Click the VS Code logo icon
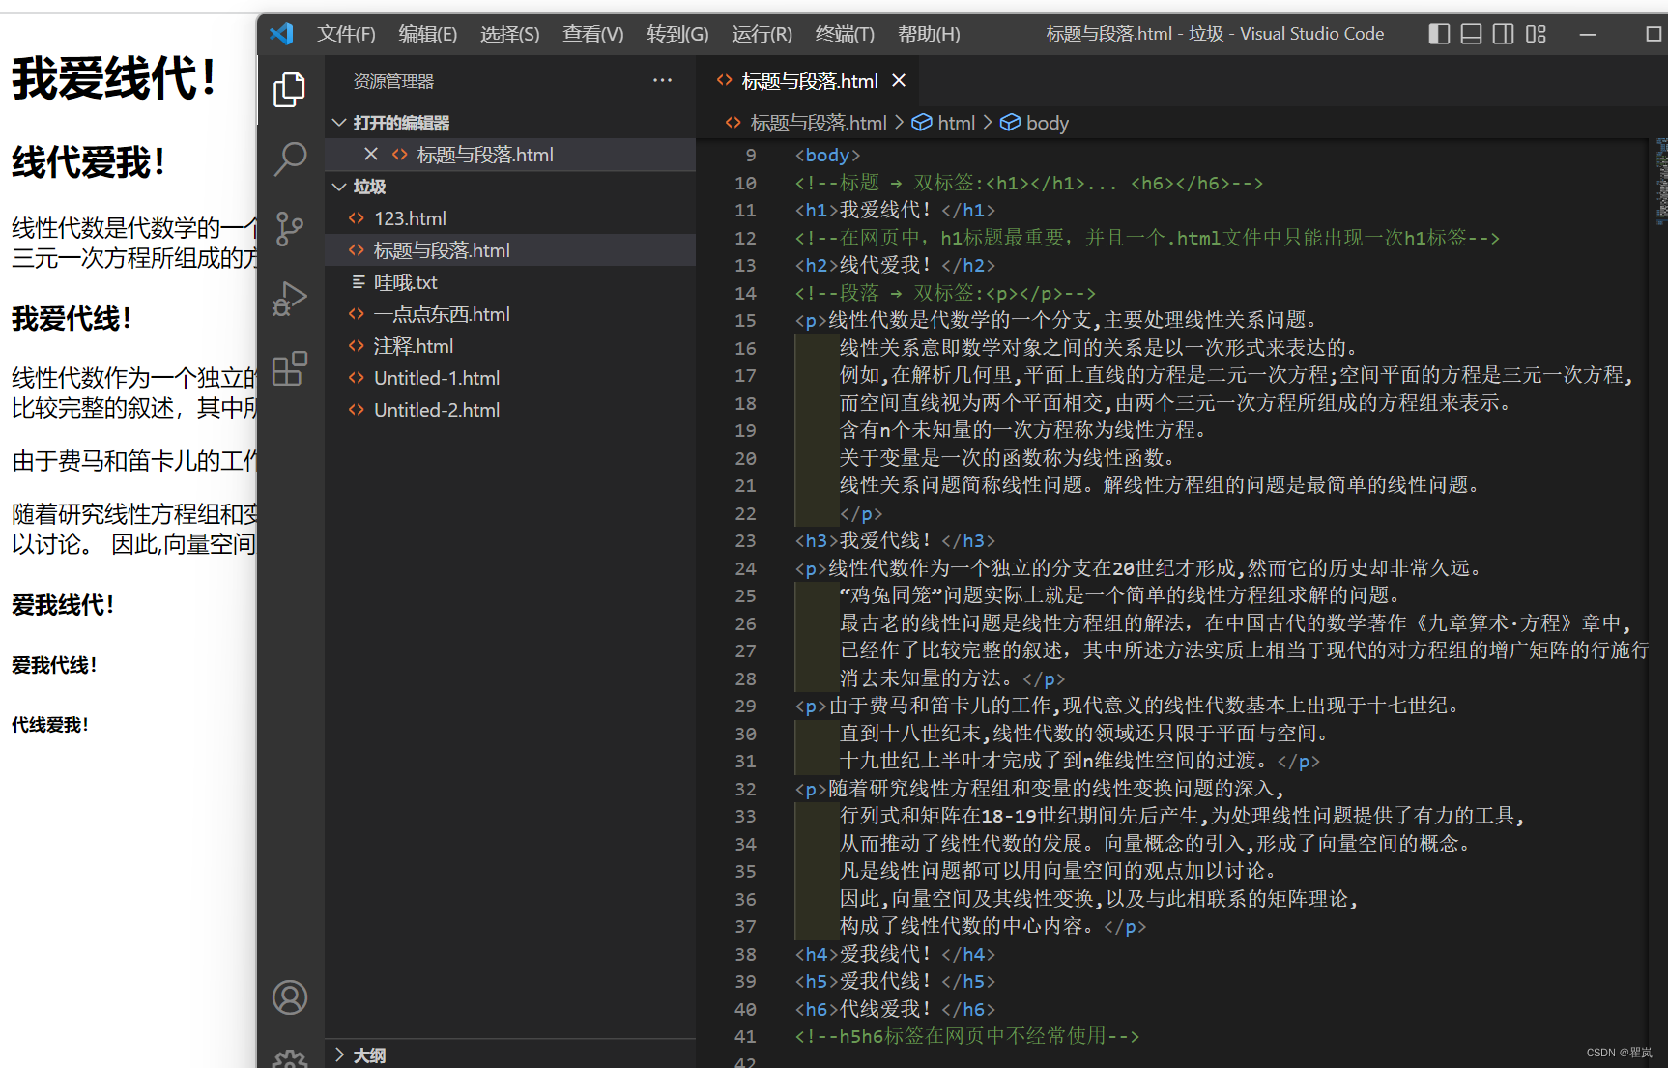This screenshot has width=1668, height=1068. click(x=281, y=34)
